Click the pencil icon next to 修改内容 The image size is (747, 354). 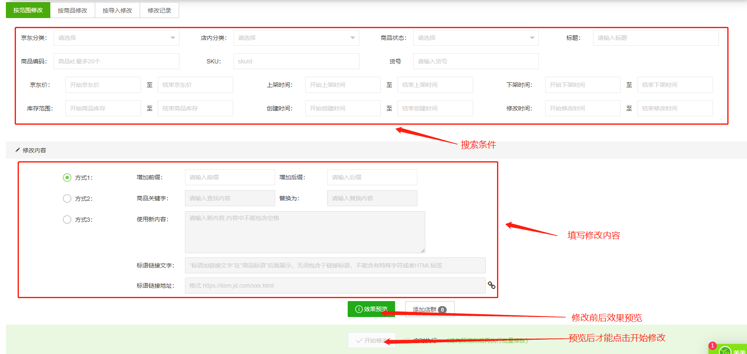18,150
